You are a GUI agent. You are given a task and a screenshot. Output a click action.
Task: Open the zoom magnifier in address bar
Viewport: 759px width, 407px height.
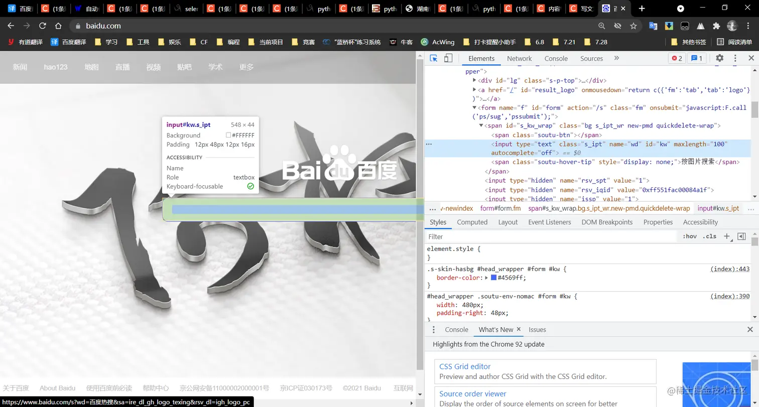602,26
